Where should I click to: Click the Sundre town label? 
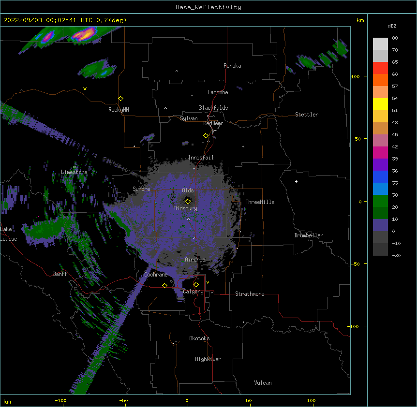(x=141, y=189)
